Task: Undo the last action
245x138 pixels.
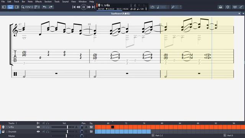Action: (44, 7)
